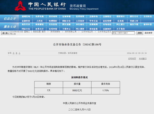The image size is (154, 114).
Task: Select 政策解读 menu item
Action: tap(39, 24)
